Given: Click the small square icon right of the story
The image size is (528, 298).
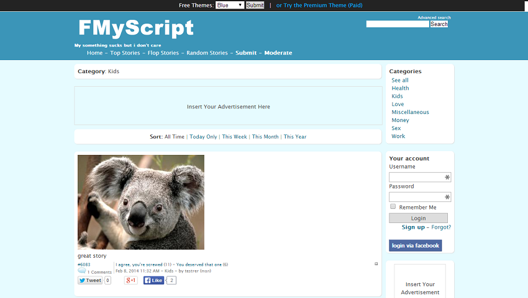Looking at the screenshot, I should point(376,264).
